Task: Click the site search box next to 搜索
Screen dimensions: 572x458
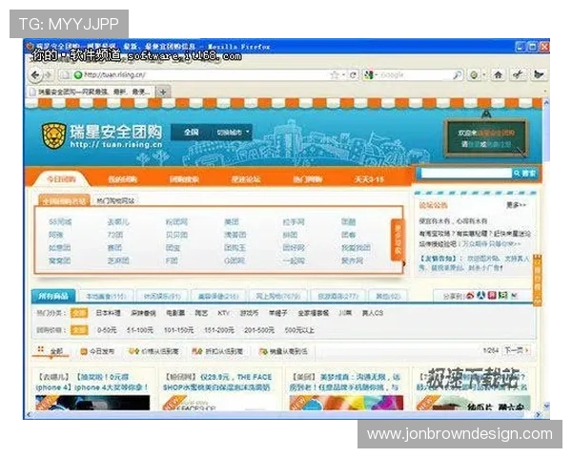Action: click(x=466, y=173)
